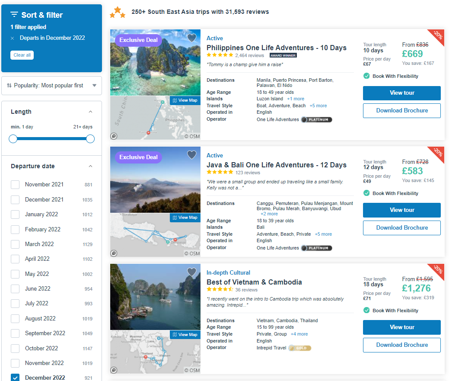Heart the Best of Vietnam & Cambodia tour

[191, 272]
